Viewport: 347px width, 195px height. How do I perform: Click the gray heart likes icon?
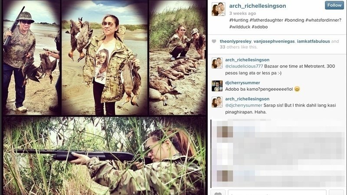214,41
